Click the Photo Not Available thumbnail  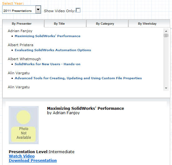pos(24,125)
